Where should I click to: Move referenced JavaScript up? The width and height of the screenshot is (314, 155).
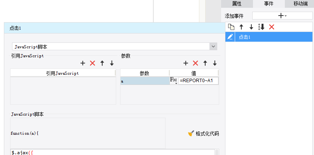[102, 63]
